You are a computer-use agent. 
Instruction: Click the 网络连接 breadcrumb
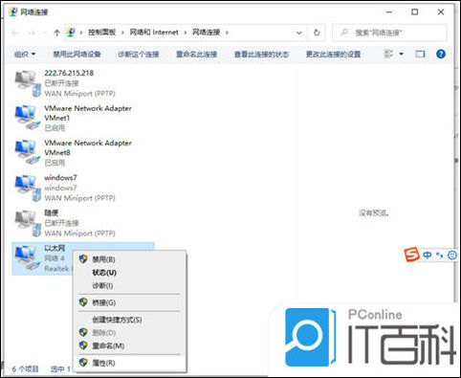point(207,33)
